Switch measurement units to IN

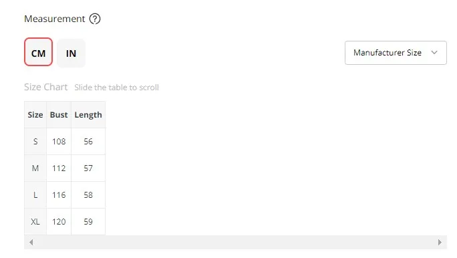(71, 53)
